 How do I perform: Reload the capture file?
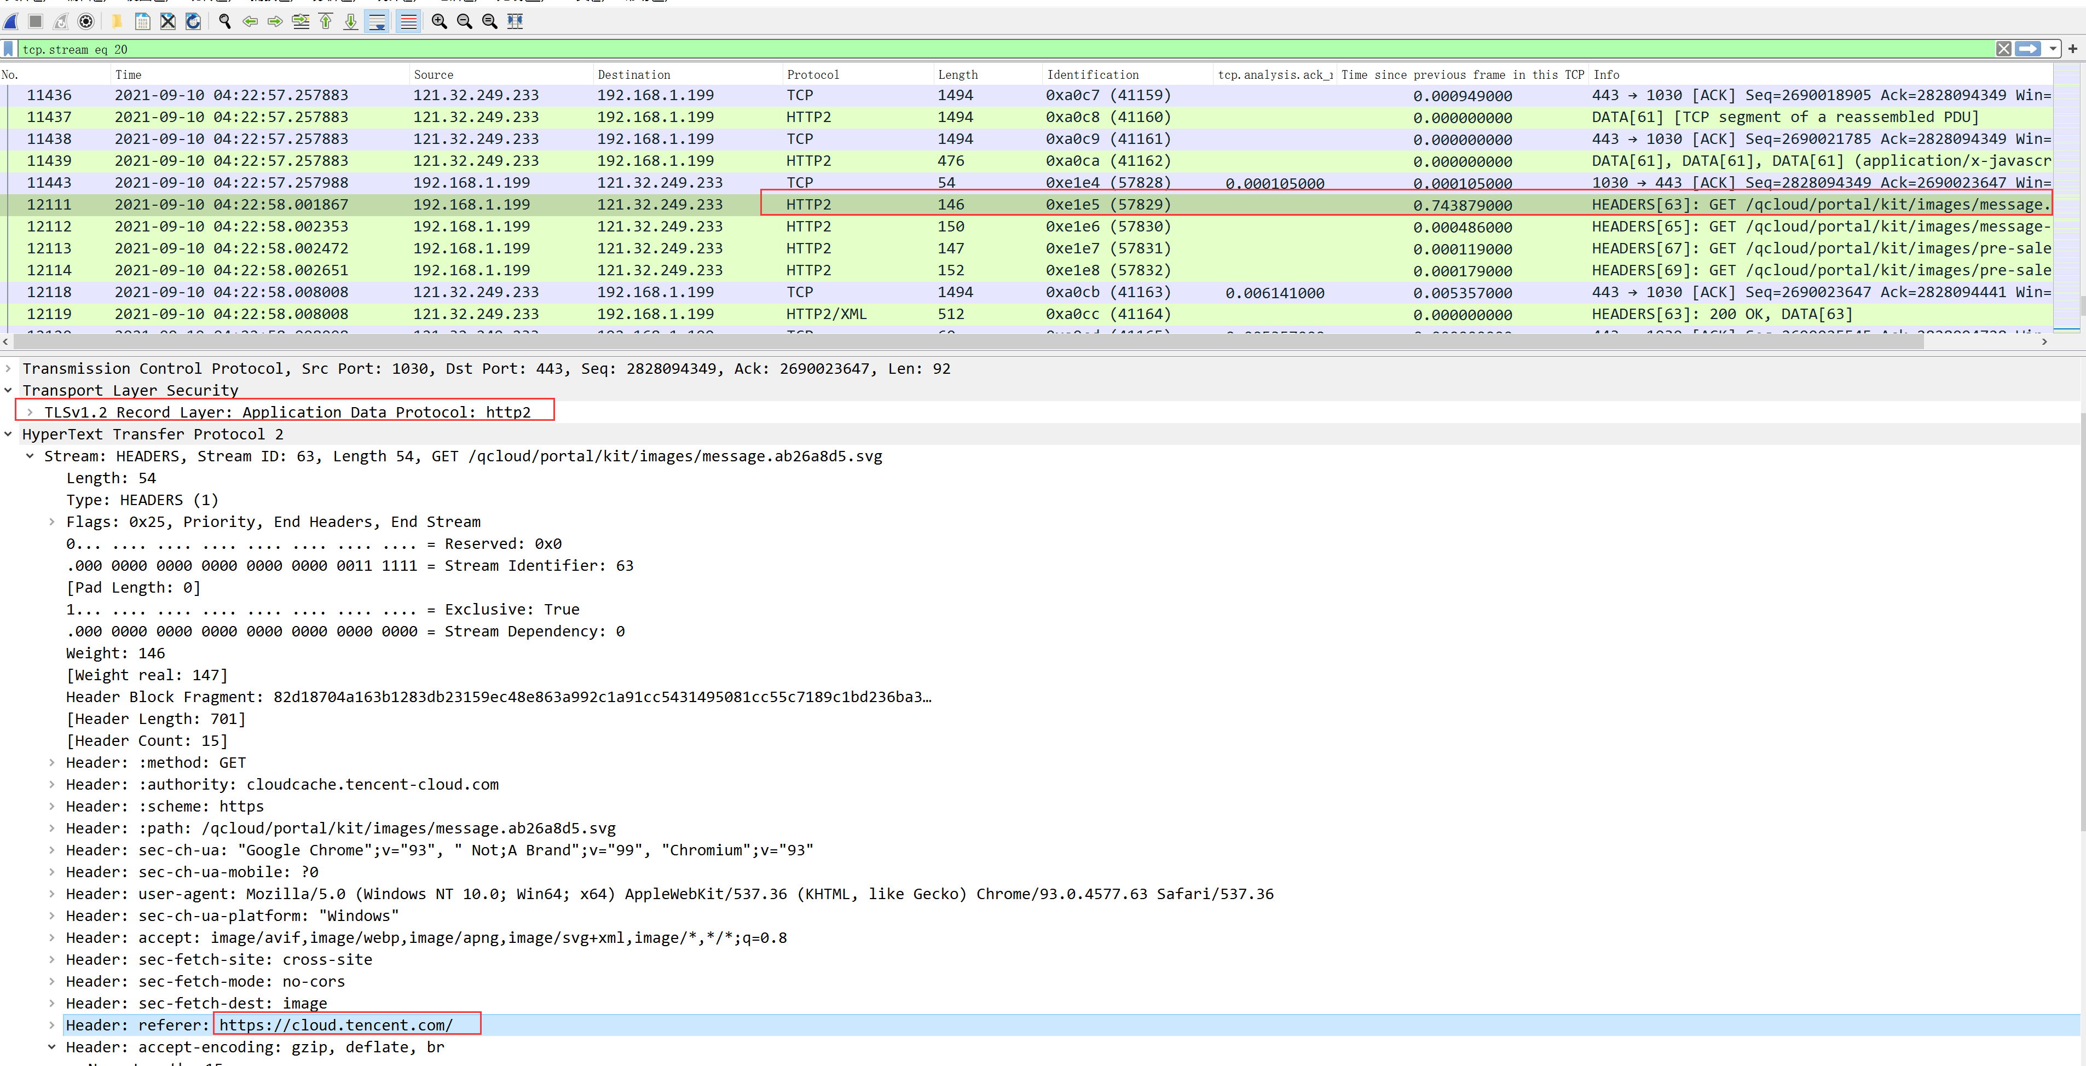[x=193, y=22]
